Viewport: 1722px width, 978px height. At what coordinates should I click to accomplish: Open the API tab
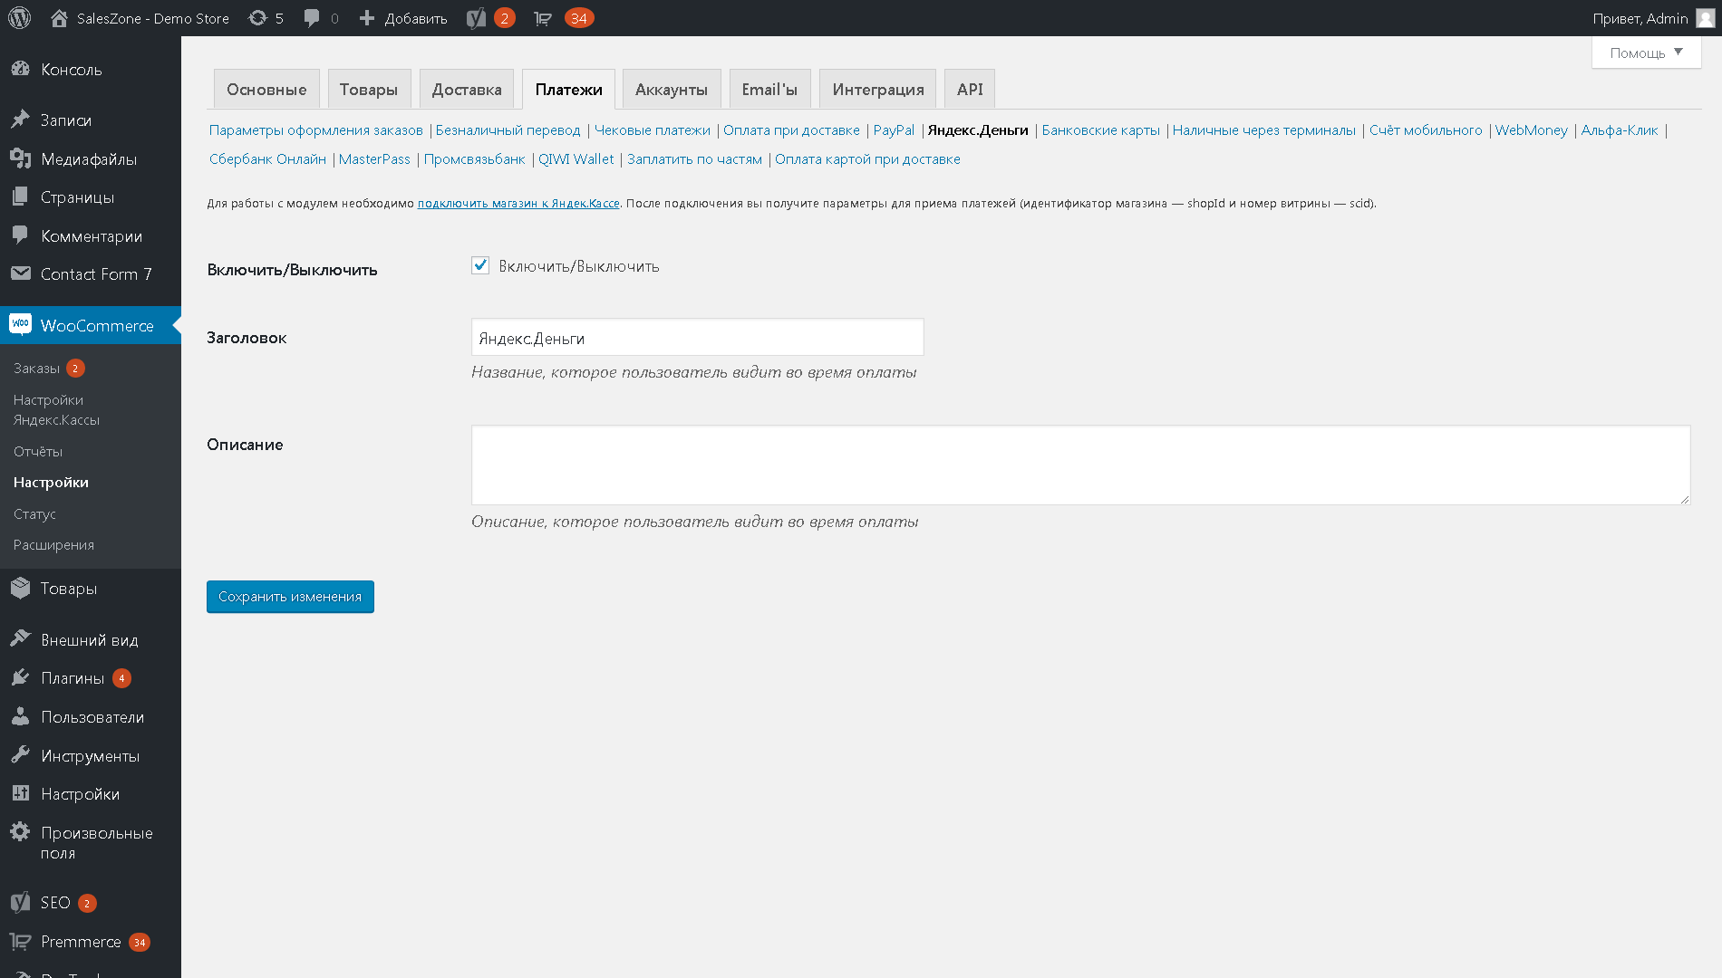click(x=970, y=89)
